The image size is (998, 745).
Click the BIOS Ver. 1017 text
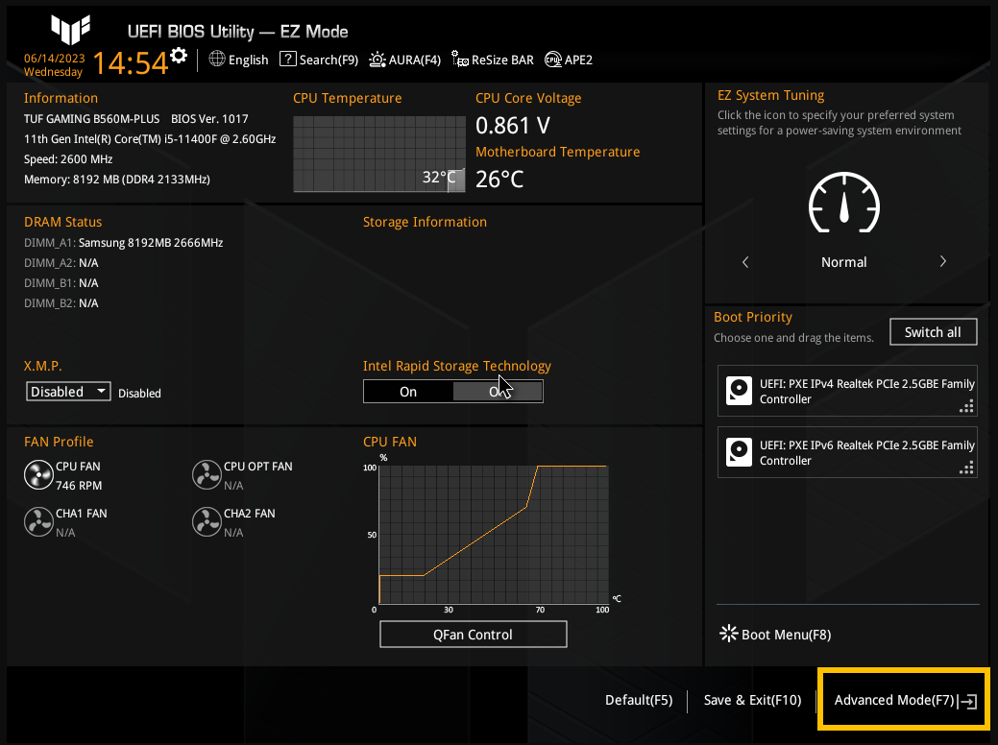pyautogui.click(x=209, y=119)
